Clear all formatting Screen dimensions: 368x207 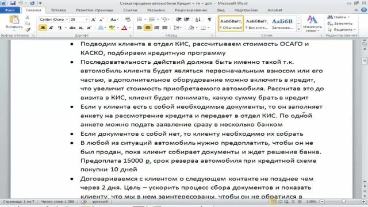[128, 20]
